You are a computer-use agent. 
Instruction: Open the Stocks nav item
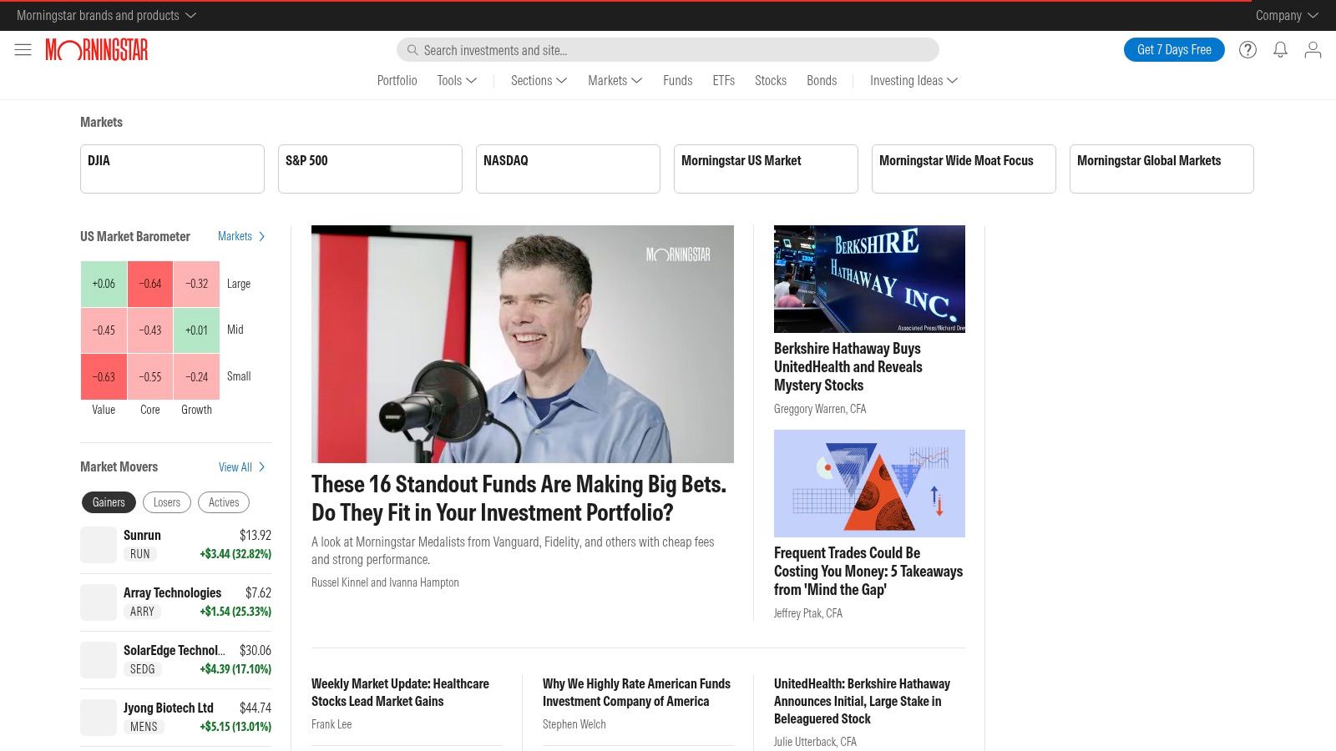[x=771, y=80]
